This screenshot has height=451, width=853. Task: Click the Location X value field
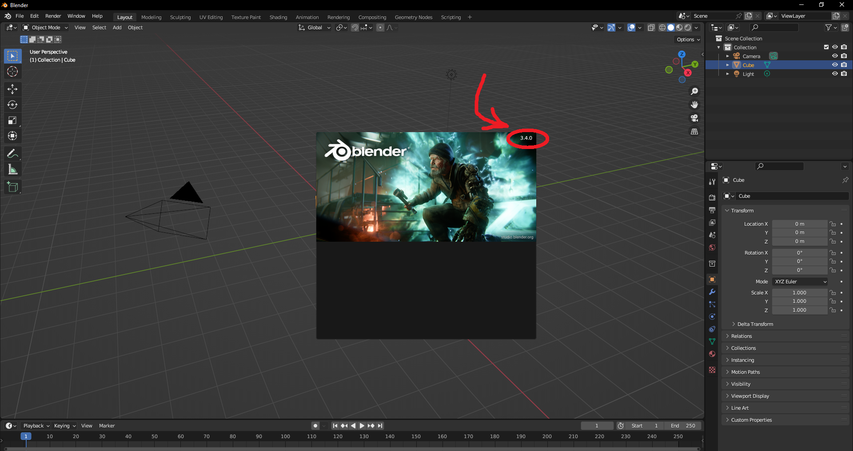[x=799, y=224]
